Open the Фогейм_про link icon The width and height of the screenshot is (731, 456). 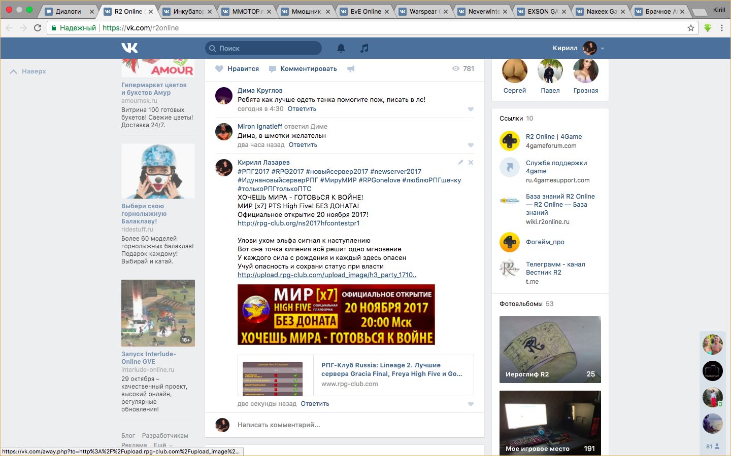click(510, 242)
